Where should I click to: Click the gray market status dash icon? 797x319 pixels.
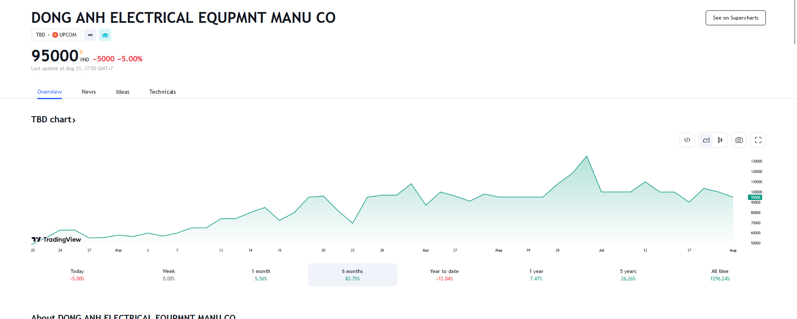point(90,35)
